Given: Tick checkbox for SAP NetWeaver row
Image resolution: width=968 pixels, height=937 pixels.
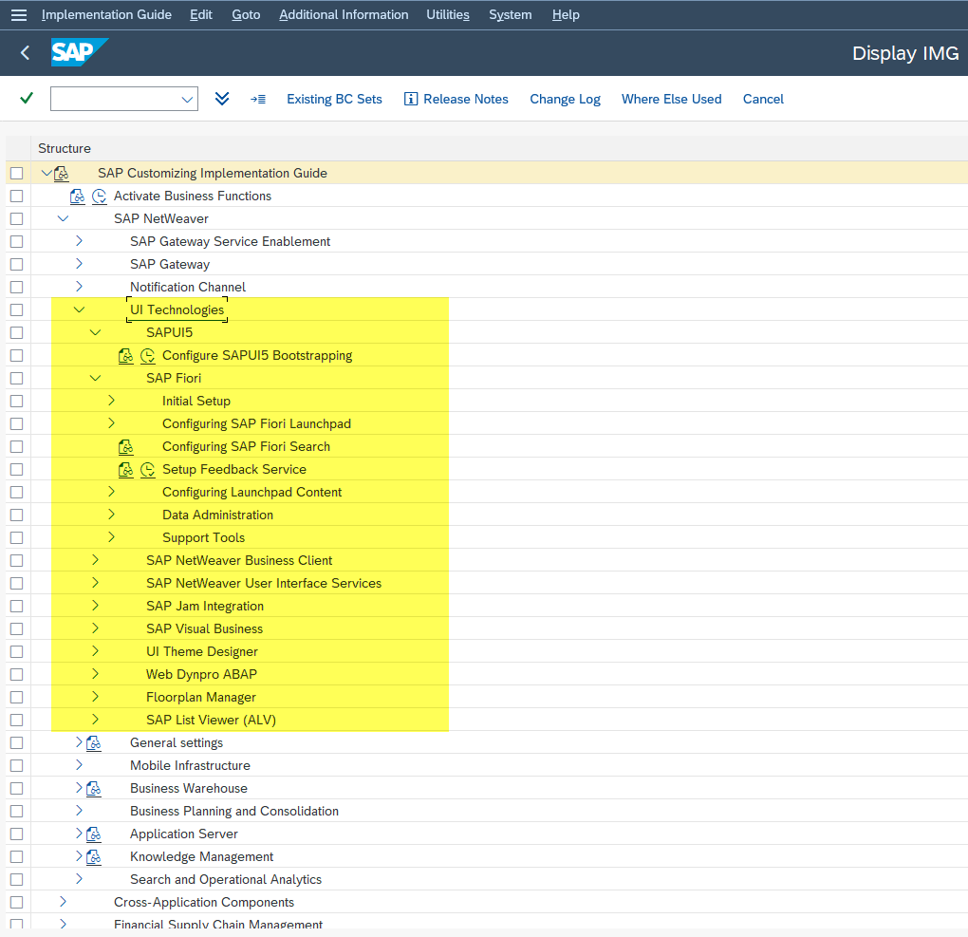Looking at the screenshot, I should pyautogui.click(x=17, y=219).
